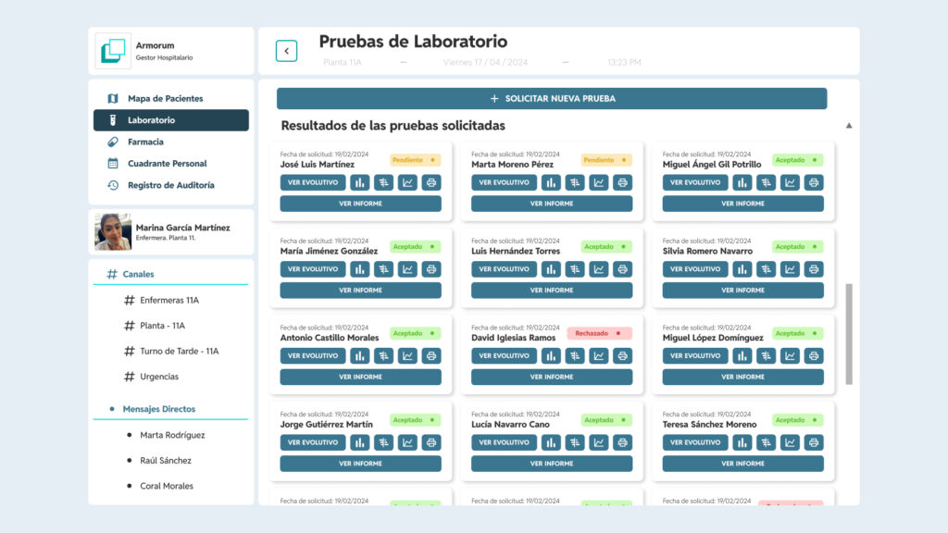The height and width of the screenshot is (533, 948).
Task: Click the Aceptado badge for Lucía Navarro Cano
Action: (x=606, y=420)
